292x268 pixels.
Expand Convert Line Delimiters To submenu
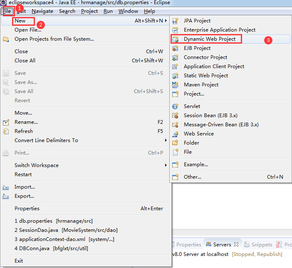tap(166, 140)
